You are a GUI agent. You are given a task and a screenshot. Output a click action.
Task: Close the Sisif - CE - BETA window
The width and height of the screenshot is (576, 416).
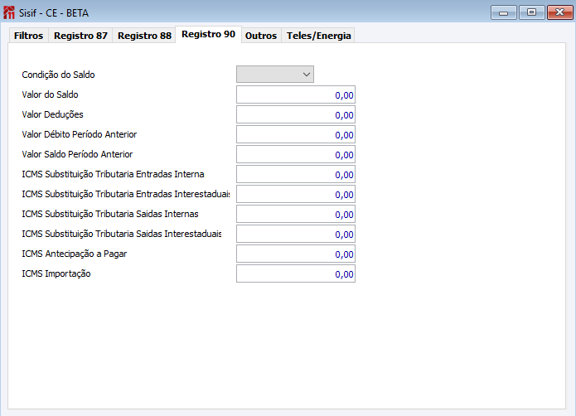click(559, 12)
